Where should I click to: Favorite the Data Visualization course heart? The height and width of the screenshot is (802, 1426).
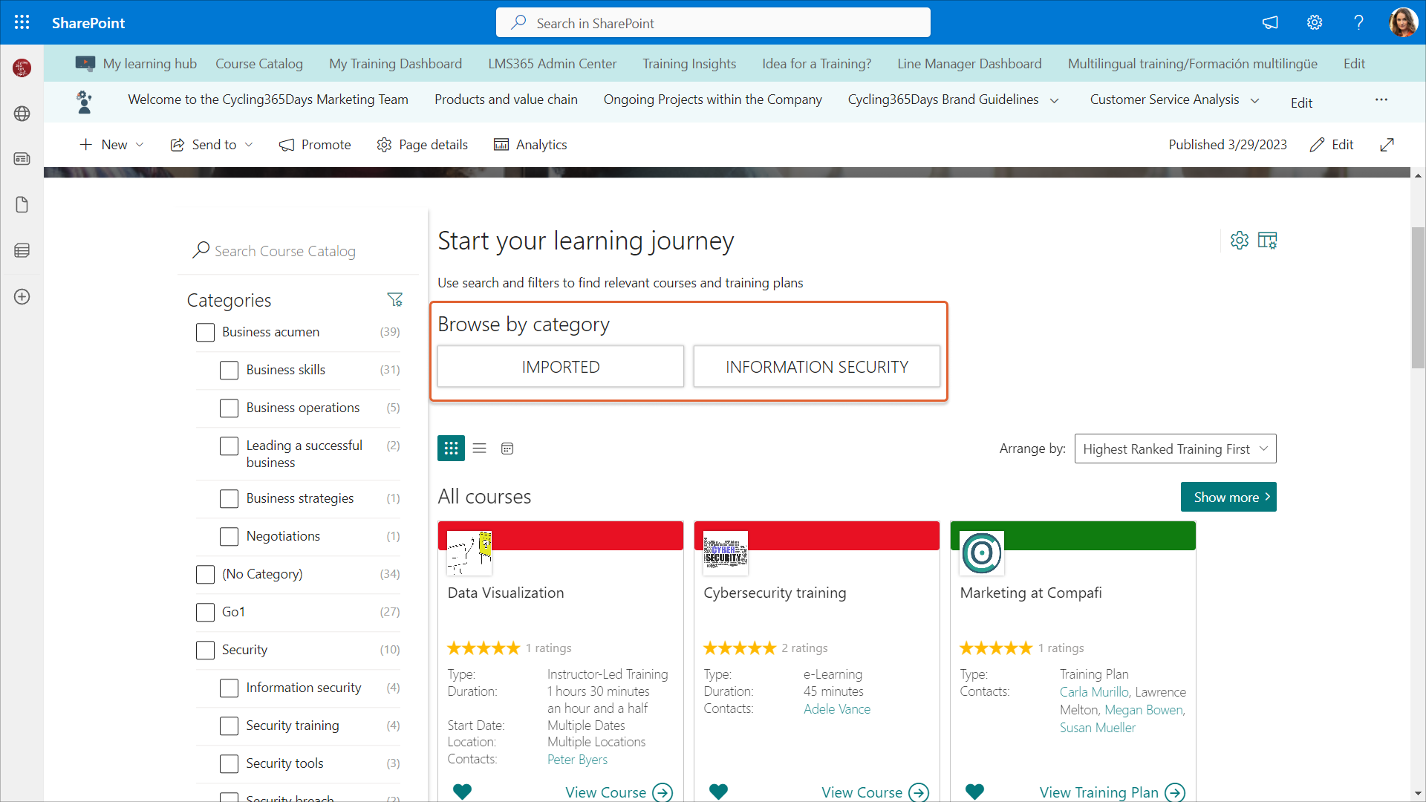[462, 792]
